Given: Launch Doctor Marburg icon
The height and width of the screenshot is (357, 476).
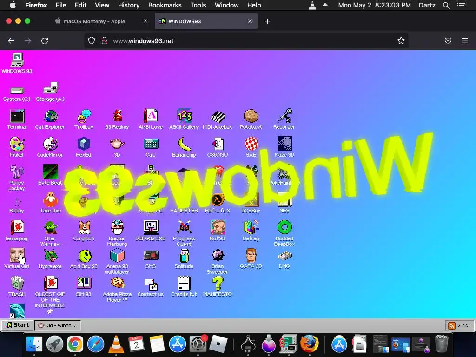Looking at the screenshot, I should pyautogui.click(x=117, y=233).
